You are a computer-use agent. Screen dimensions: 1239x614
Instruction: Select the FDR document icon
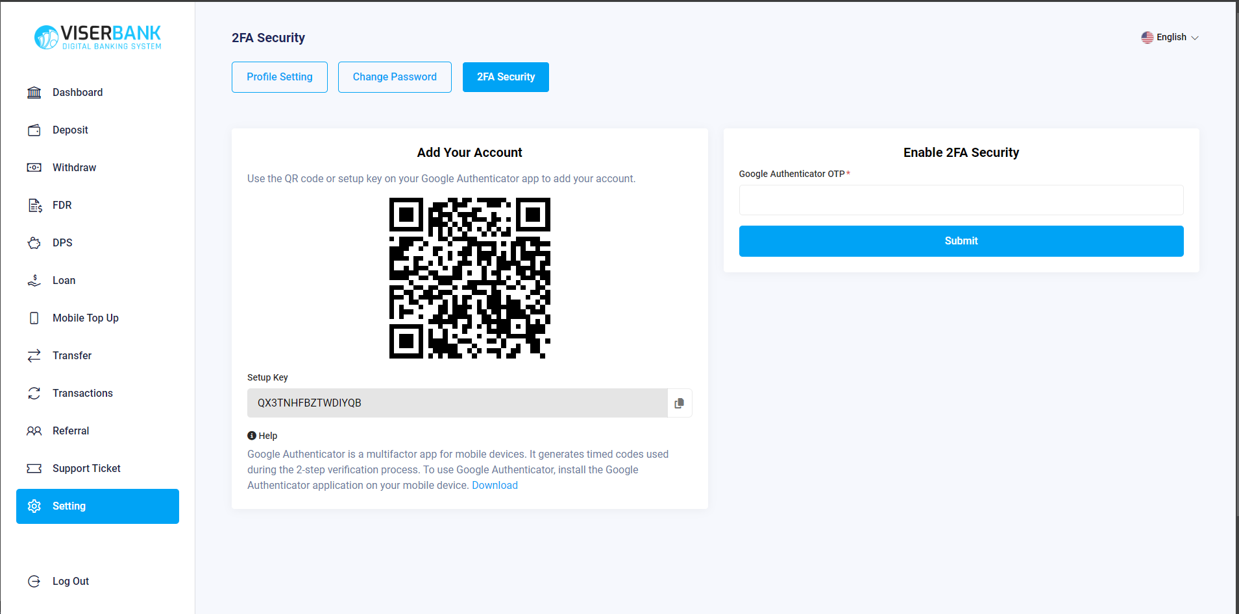pyautogui.click(x=34, y=205)
